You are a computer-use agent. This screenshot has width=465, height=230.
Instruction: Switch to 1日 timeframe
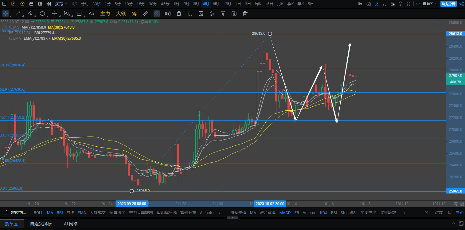[x=238, y=4]
